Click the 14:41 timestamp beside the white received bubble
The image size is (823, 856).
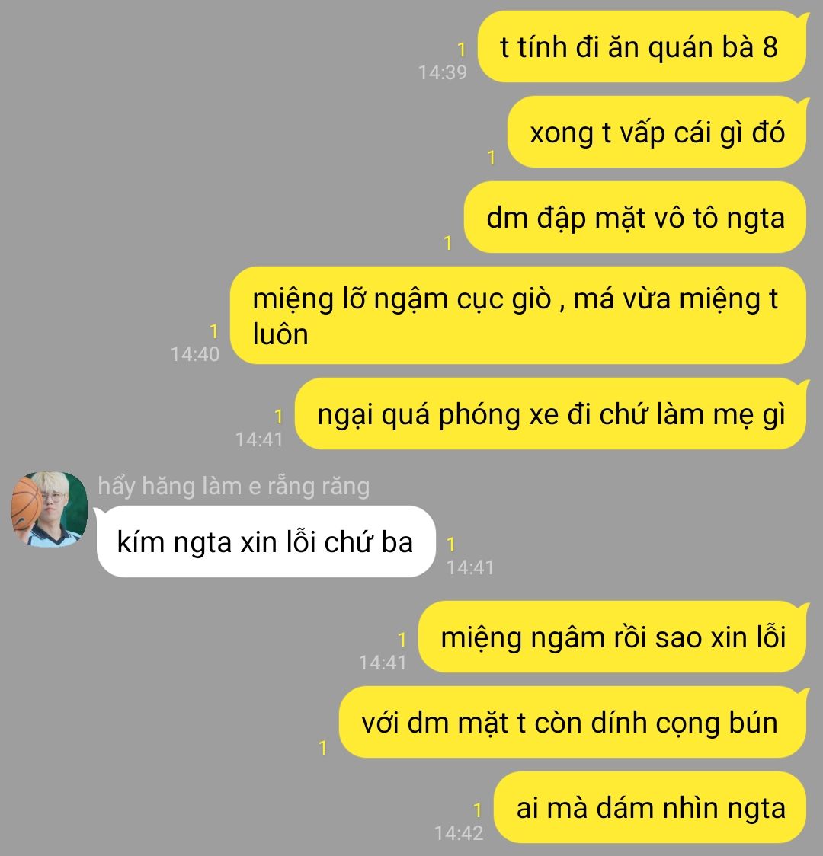pos(470,568)
